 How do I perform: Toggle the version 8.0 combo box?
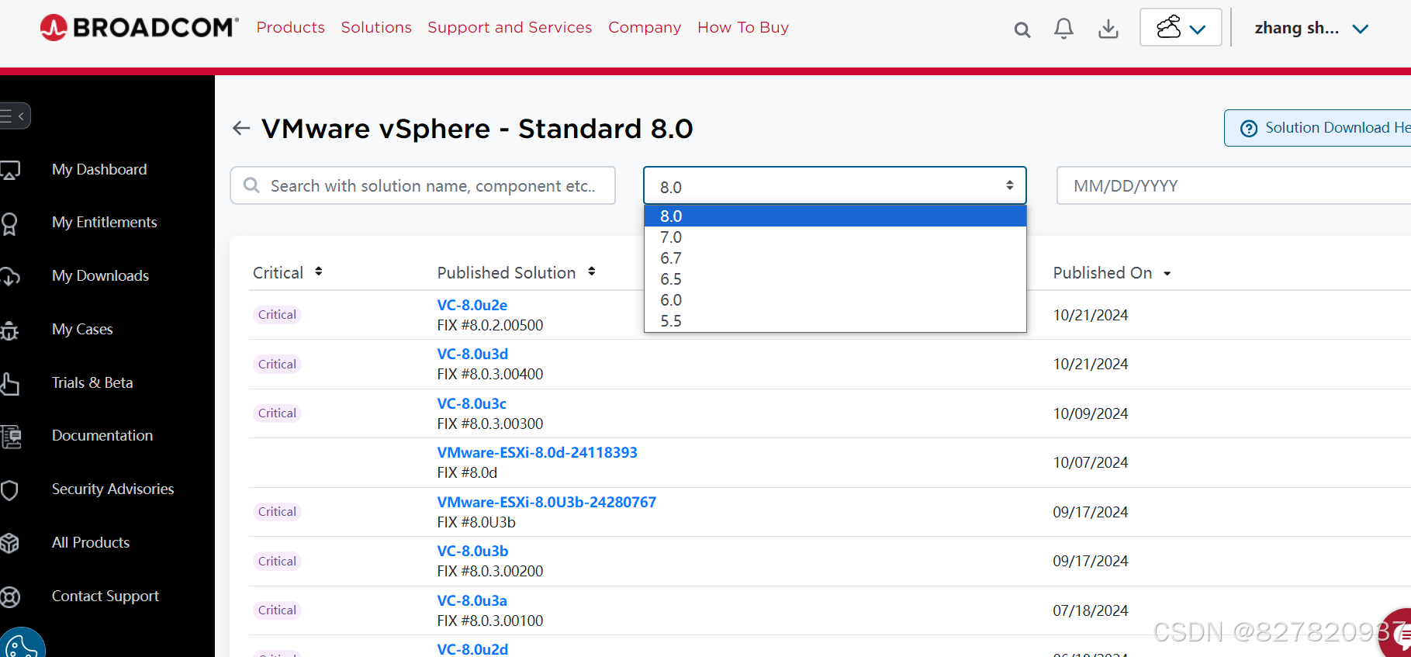pos(835,186)
